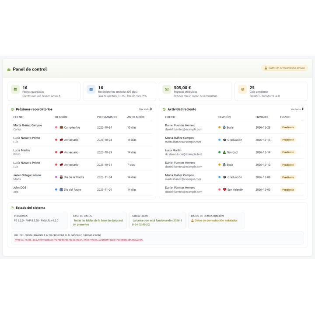Click the Navidad tree icon
This screenshot has height=315, width=315.
(224, 152)
